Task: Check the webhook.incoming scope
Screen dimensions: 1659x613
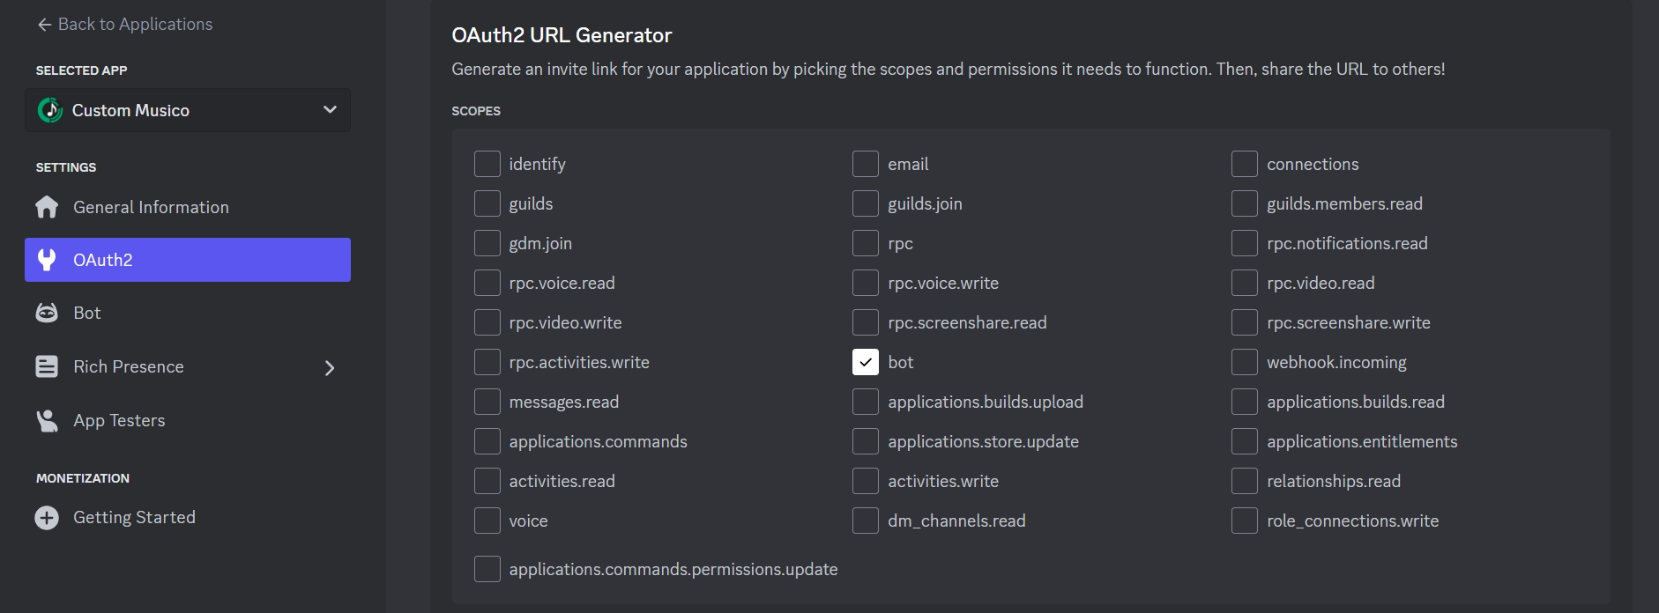Action: [x=1245, y=362]
